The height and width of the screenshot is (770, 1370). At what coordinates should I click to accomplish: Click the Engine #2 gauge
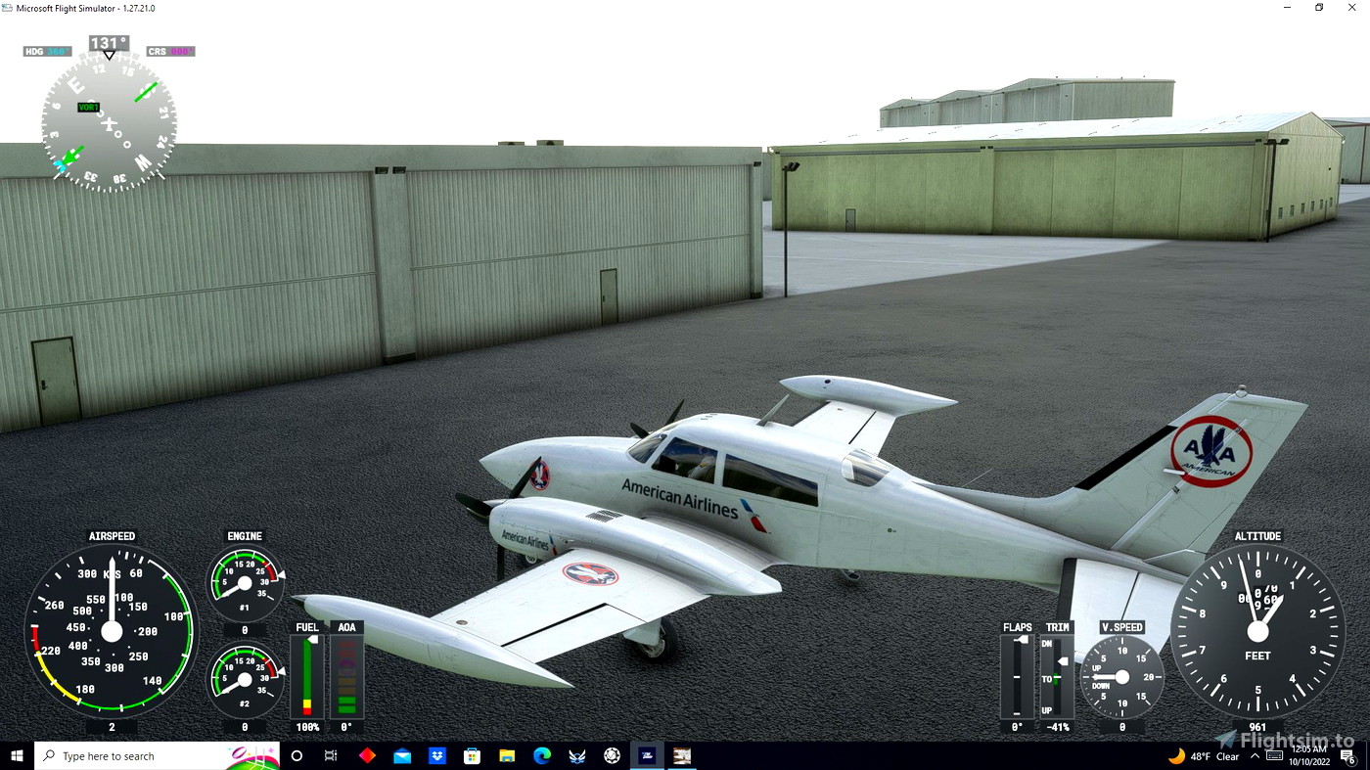[x=245, y=679]
